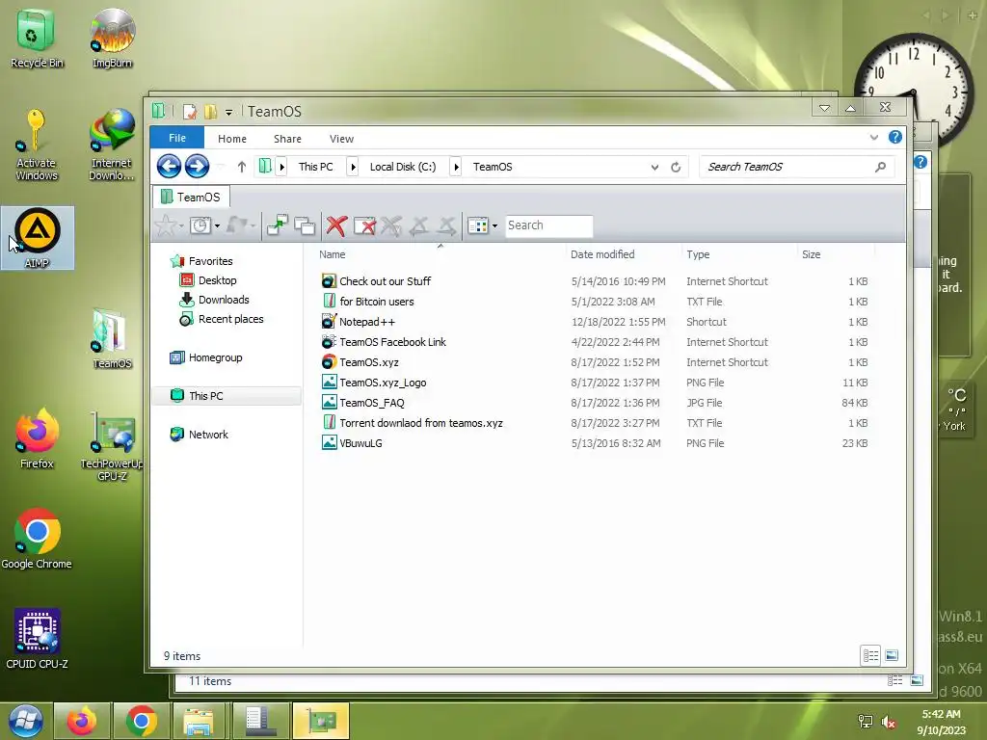Expand the This PC breadcrumb arrow
Viewport: 987px width, 740px height.
tap(353, 167)
